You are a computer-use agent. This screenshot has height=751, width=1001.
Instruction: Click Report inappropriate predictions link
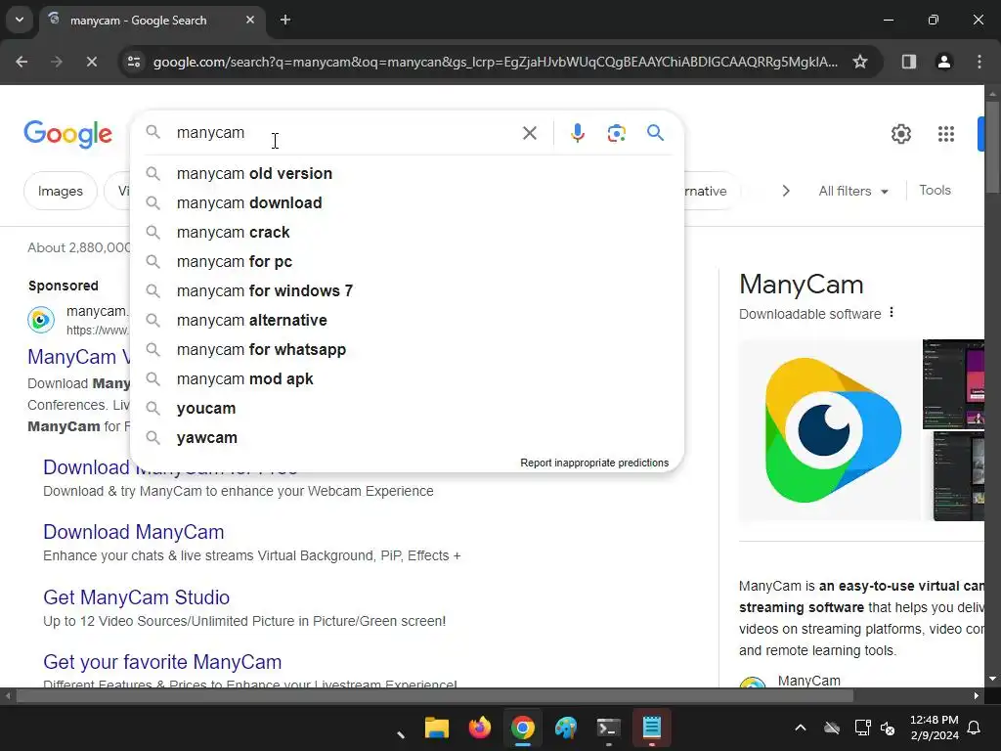tap(594, 463)
